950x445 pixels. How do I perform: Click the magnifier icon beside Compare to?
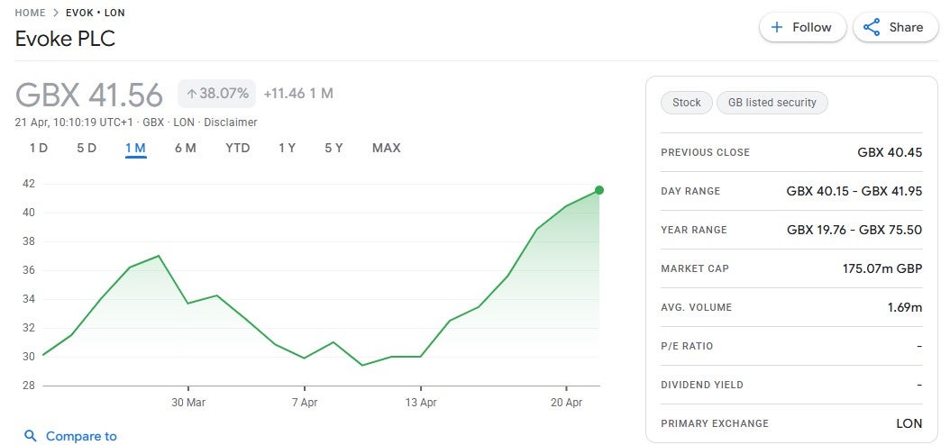[31, 436]
